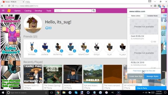Open the Robux icon in header
The height and width of the screenshot is (95, 168).
163,11
